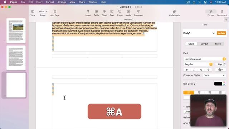
Task: Click the Add Page icon
Action: [x=55, y=11]
